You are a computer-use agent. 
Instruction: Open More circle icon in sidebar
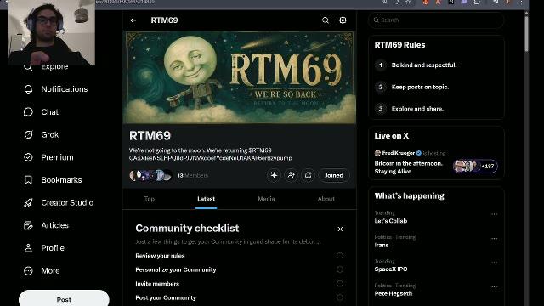(28, 270)
